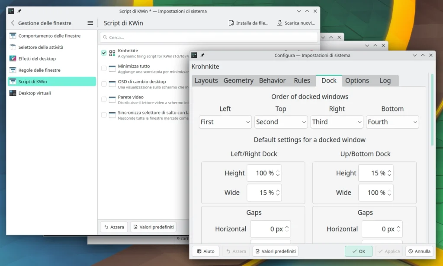Uncheck the Krohnkite script checkbox
The width and height of the screenshot is (443, 266).
(104, 53)
